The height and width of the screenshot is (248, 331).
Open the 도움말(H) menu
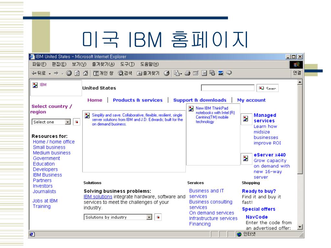149,64
